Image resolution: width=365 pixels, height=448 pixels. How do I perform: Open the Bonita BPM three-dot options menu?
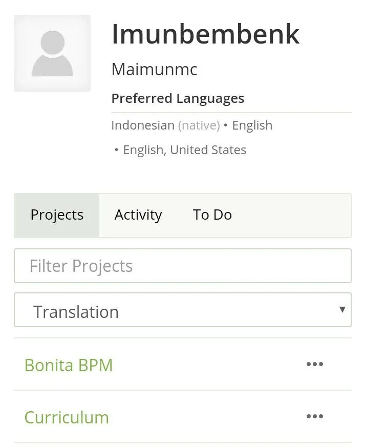pyautogui.click(x=315, y=364)
